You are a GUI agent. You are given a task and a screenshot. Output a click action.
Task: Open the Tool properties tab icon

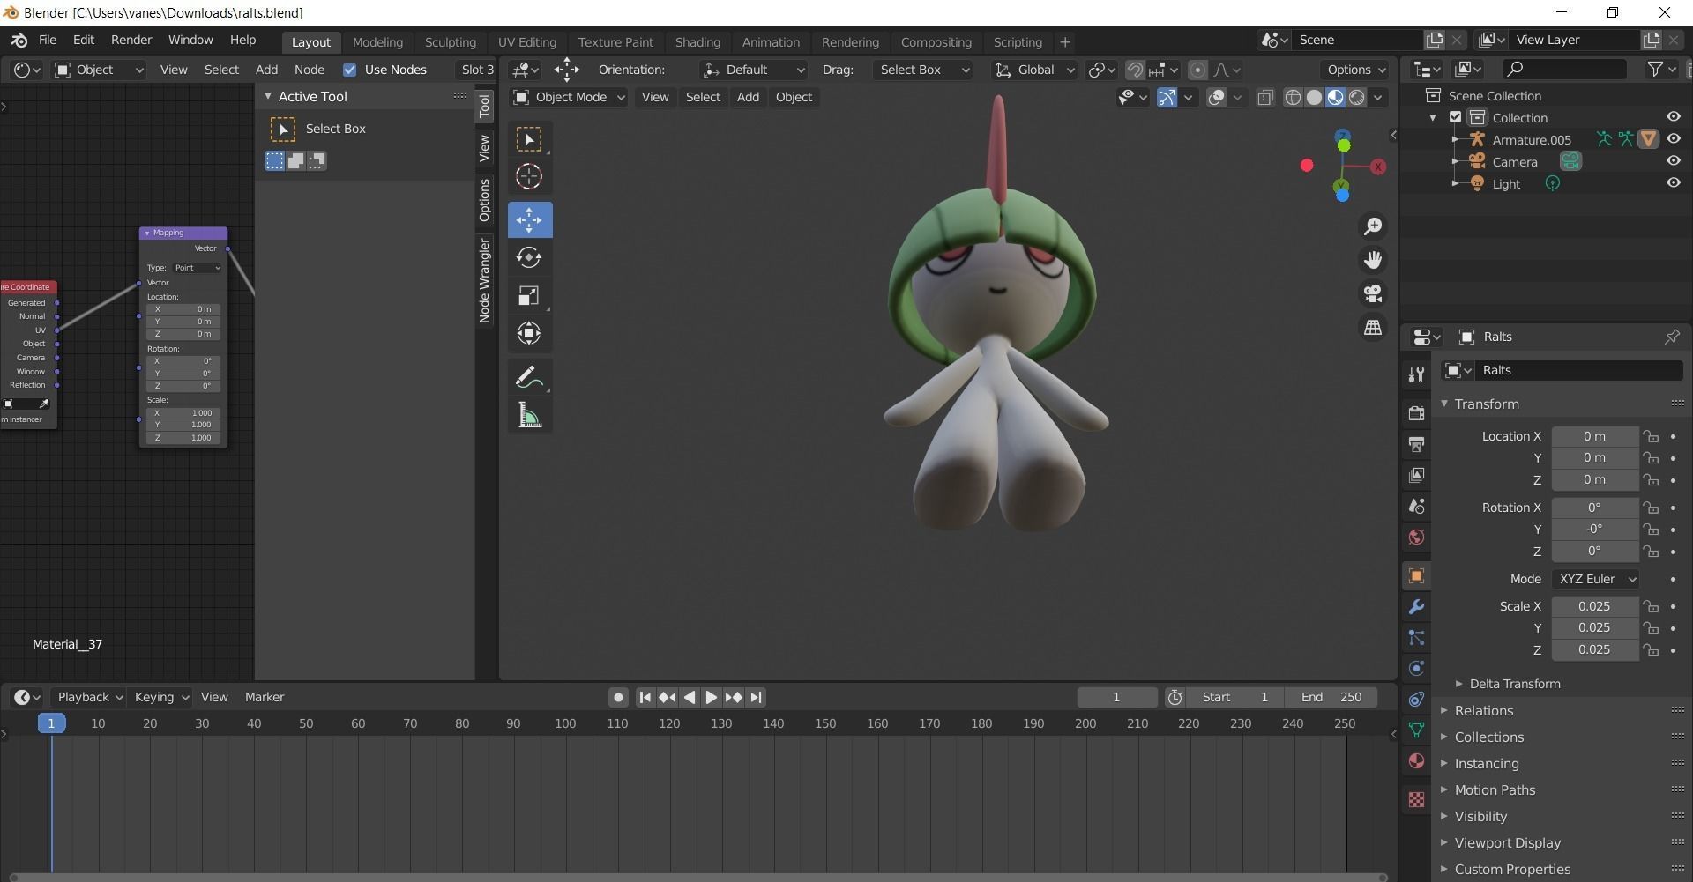click(x=1416, y=374)
